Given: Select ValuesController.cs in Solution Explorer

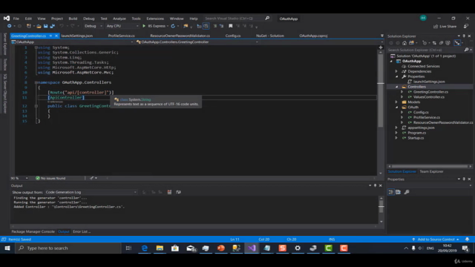Looking at the screenshot, I should pyautogui.click(x=429, y=97).
